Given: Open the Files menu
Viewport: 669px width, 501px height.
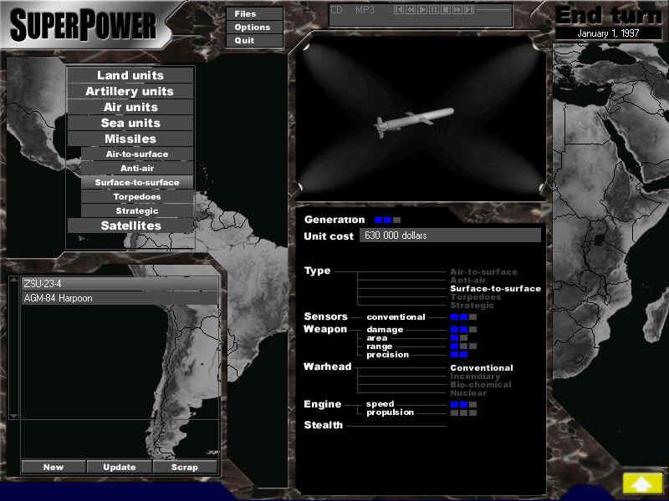Looking at the screenshot, I should point(254,13).
